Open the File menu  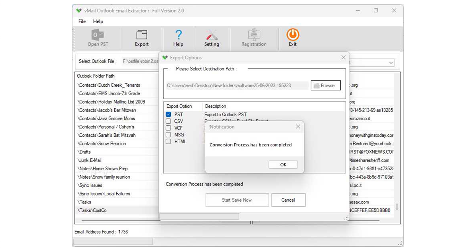[82, 21]
